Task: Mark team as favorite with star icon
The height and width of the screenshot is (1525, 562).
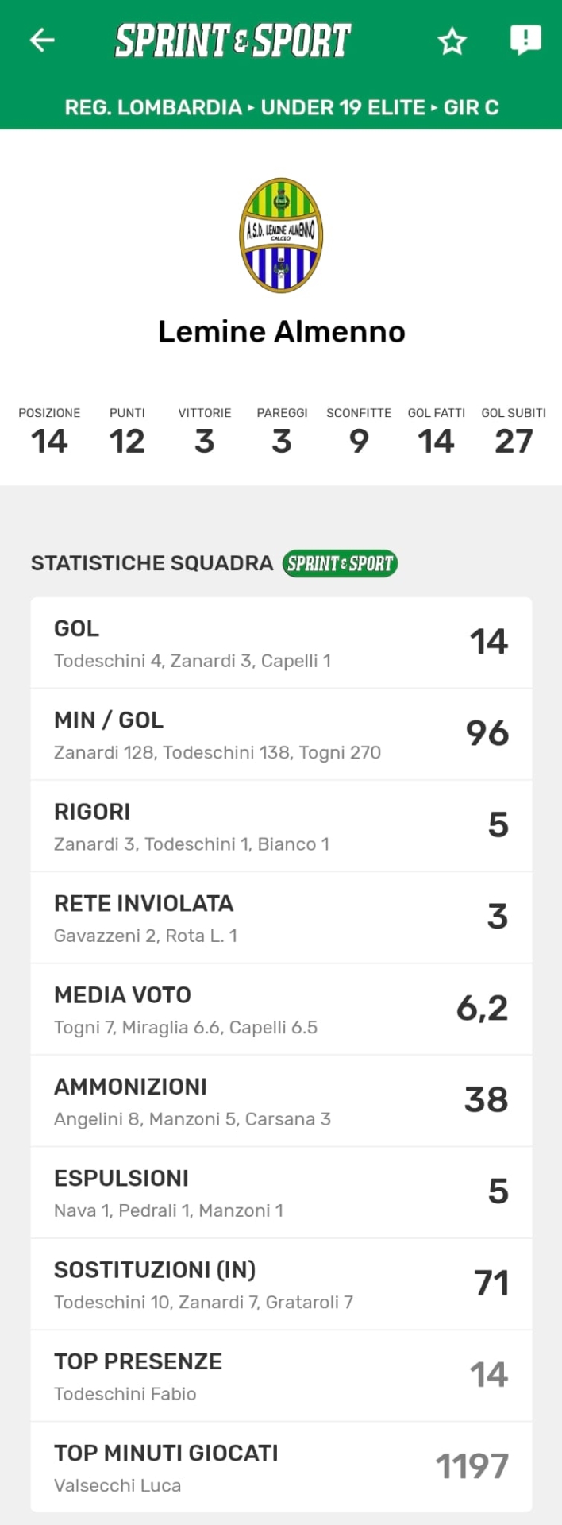Action: coord(452,41)
